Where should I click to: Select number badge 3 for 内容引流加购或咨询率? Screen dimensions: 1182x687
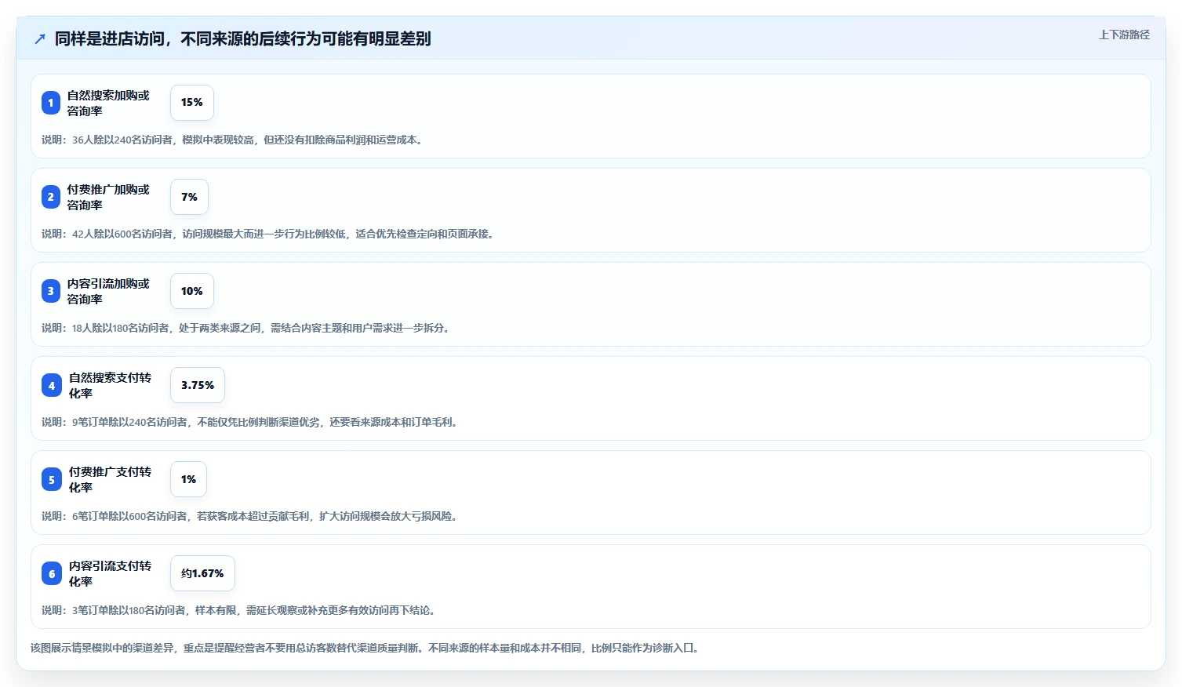click(x=51, y=291)
